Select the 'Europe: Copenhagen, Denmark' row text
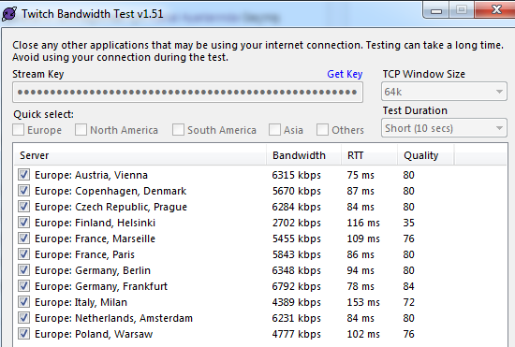Screen dimensions: 515x347 [x=110, y=191]
